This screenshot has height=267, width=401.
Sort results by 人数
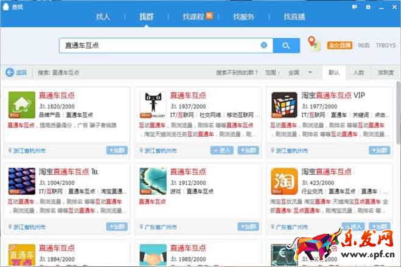pyautogui.click(x=358, y=72)
